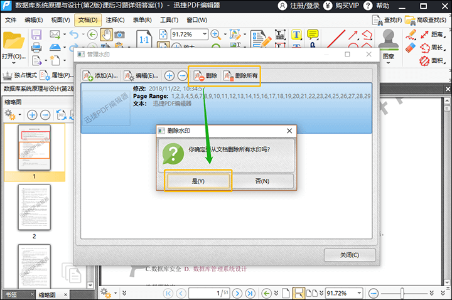Viewport: 452px width, 300px height.
Task: Expand the thumbnail panel options gear dropdown
Action: 19,115
